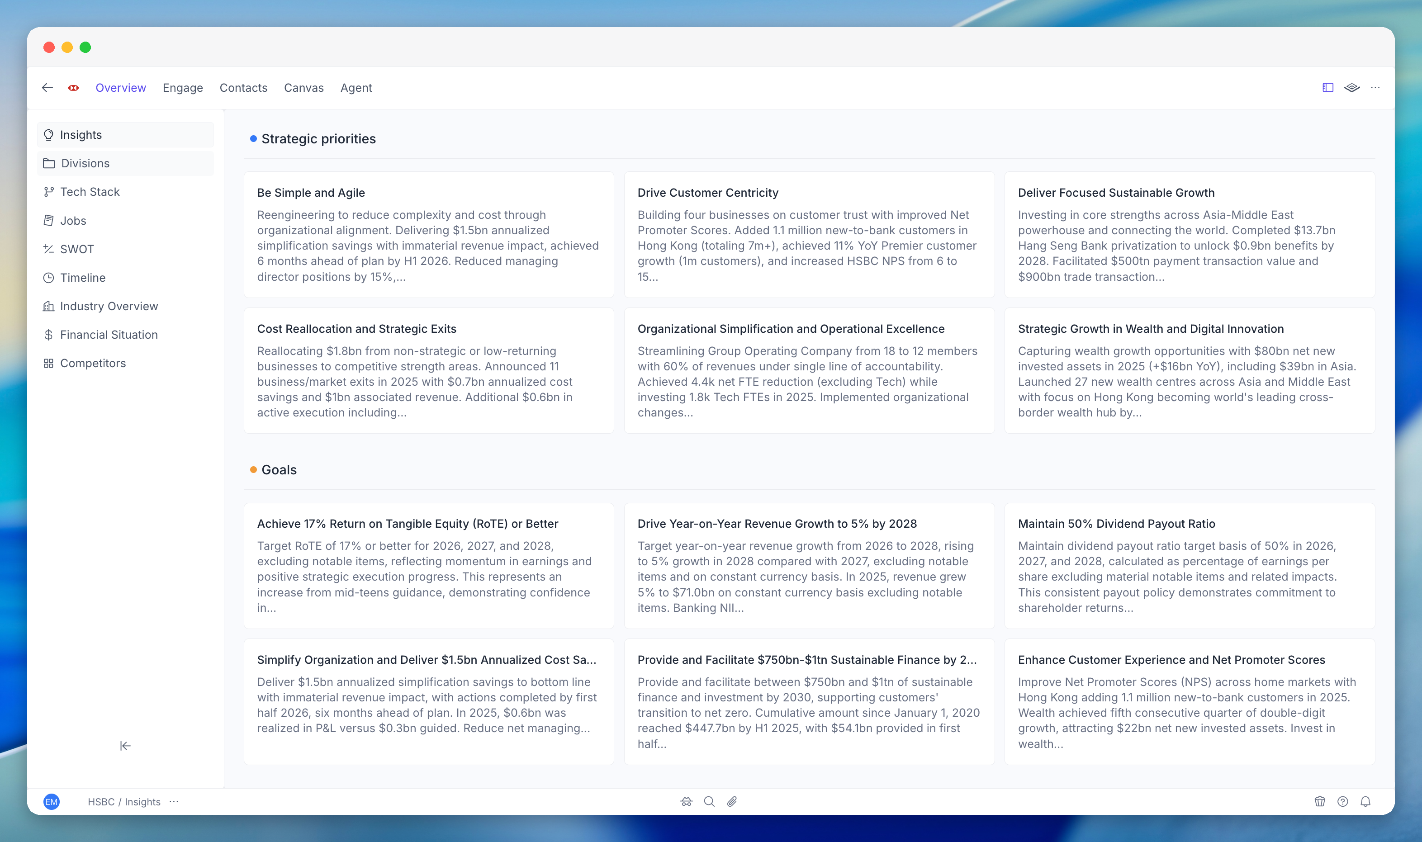
Task: Open Cost Reallocation and Strategic Exits card
Action: tap(429, 370)
